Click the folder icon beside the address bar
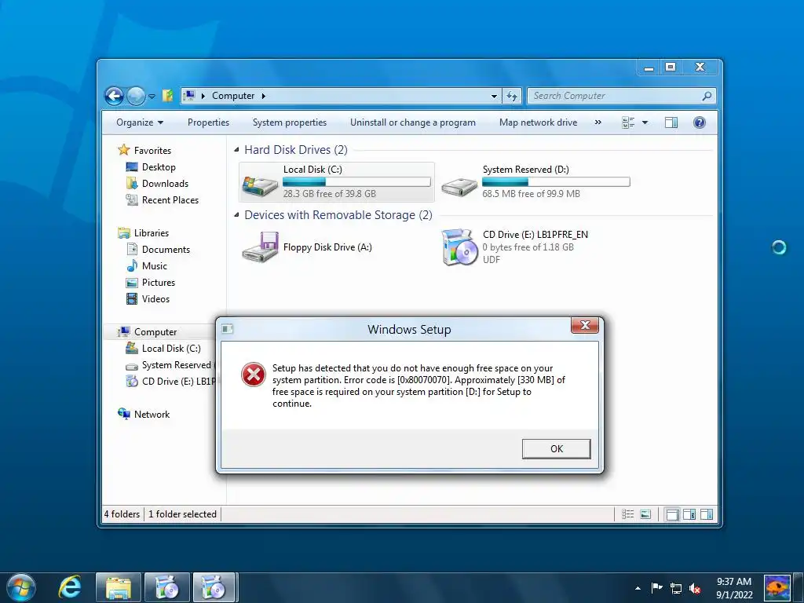 tap(168, 96)
